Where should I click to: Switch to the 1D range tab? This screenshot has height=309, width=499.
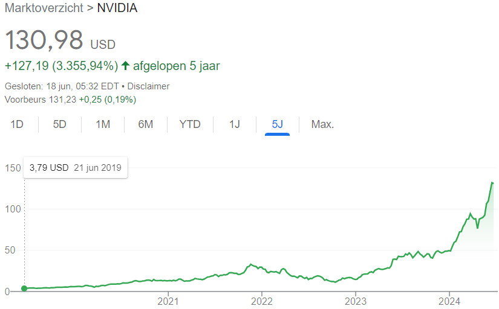(x=17, y=125)
